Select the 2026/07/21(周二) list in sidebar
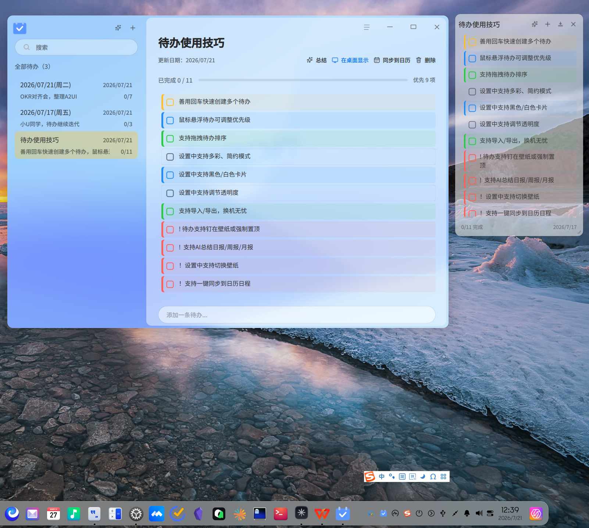 (76, 90)
